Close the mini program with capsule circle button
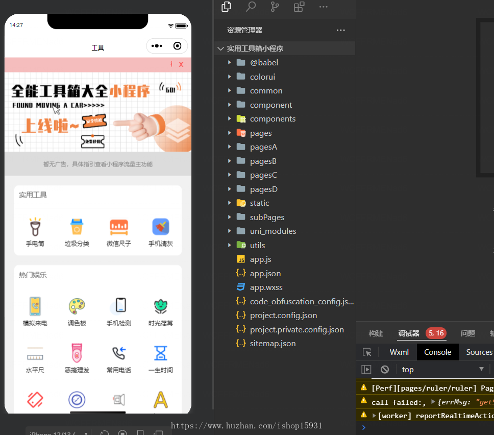The height and width of the screenshot is (435, 494). (x=178, y=46)
